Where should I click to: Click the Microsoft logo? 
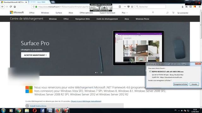[x=17, y=13]
